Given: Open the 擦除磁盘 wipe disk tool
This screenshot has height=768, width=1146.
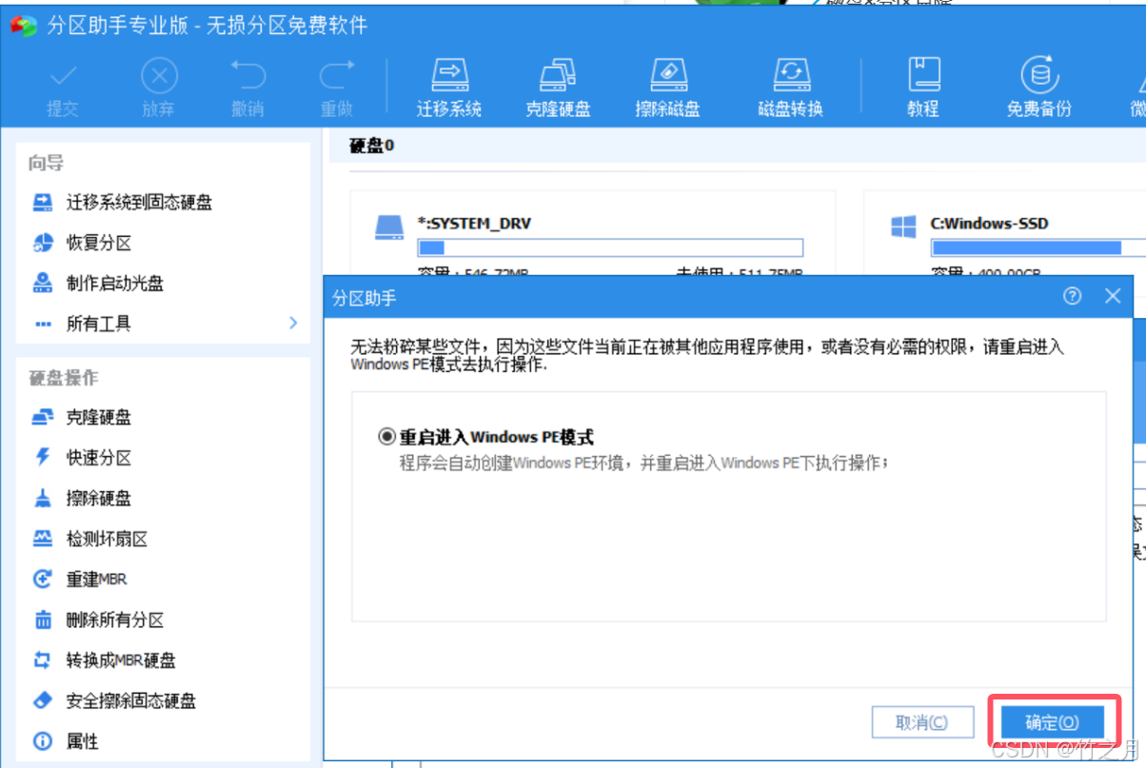Looking at the screenshot, I should pos(668,88).
